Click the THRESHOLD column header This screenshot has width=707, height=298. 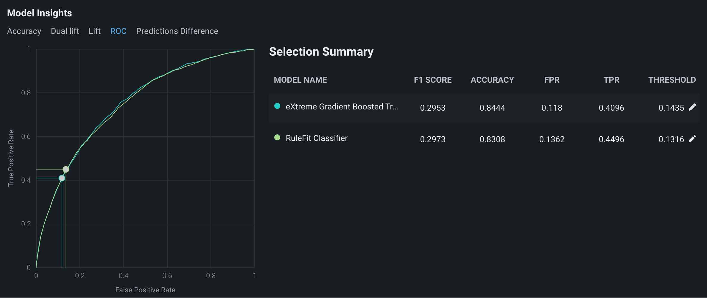click(672, 80)
